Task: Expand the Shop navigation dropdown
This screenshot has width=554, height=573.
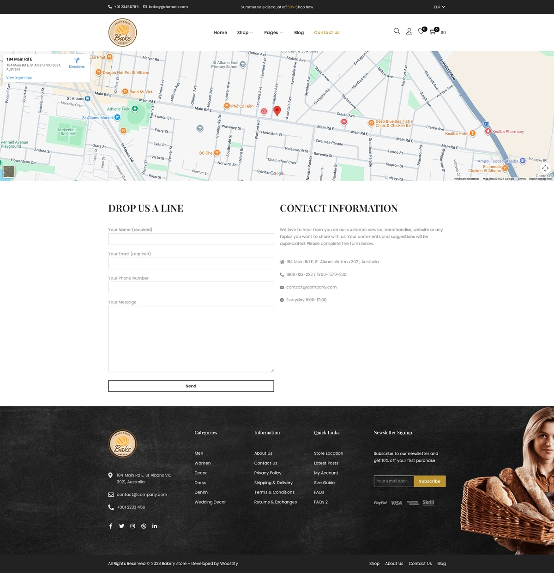Action: (x=245, y=32)
